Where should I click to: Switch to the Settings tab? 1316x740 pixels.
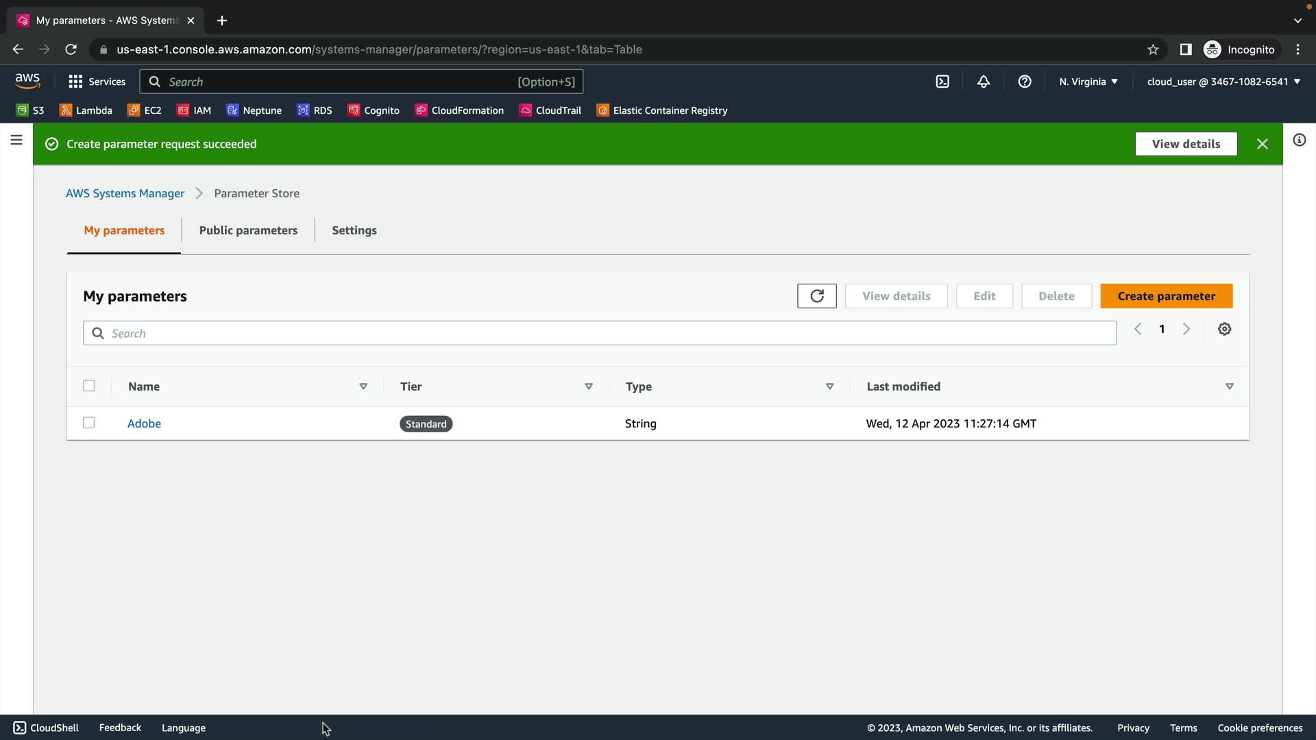click(x=354, y=230)
